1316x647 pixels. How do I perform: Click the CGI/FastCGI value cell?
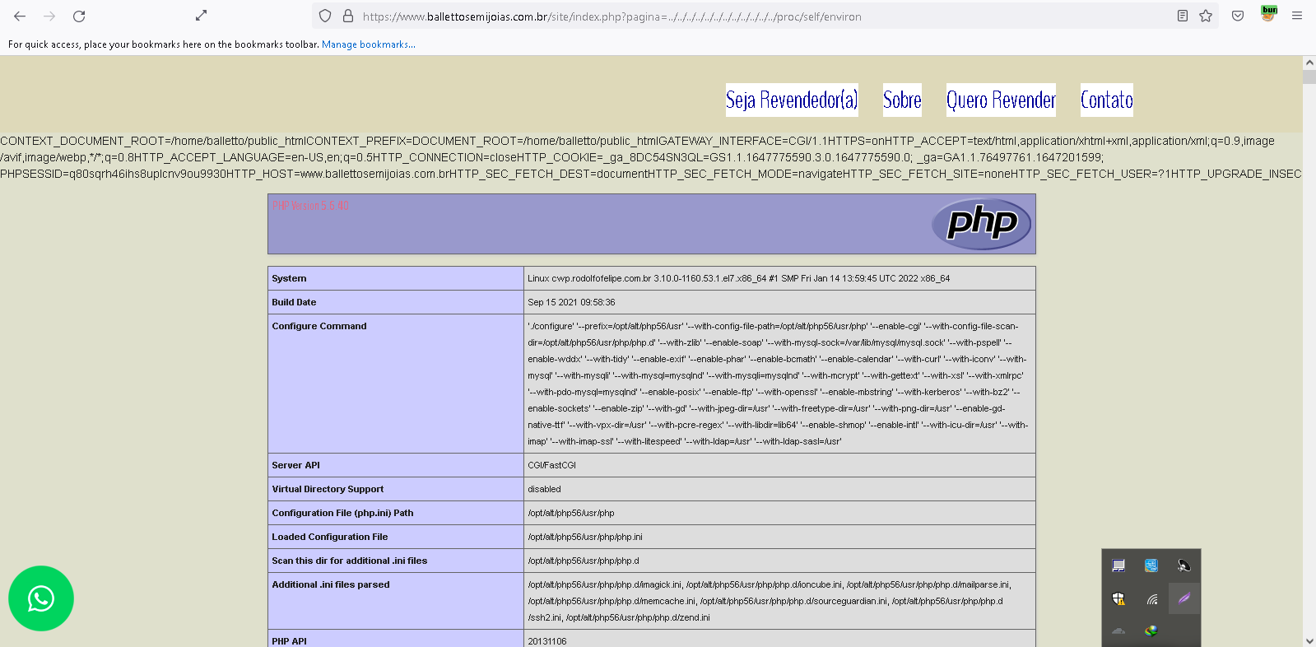click(x=779, y=465)
